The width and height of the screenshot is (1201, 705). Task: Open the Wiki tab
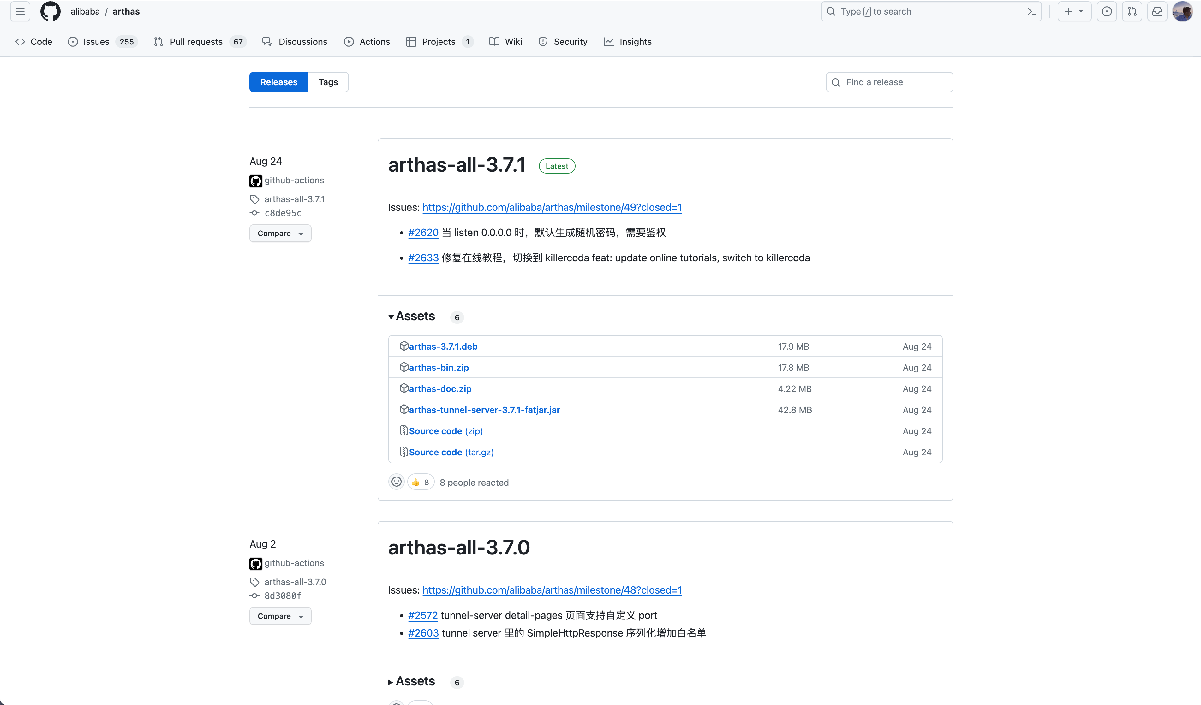pos(506,42)
